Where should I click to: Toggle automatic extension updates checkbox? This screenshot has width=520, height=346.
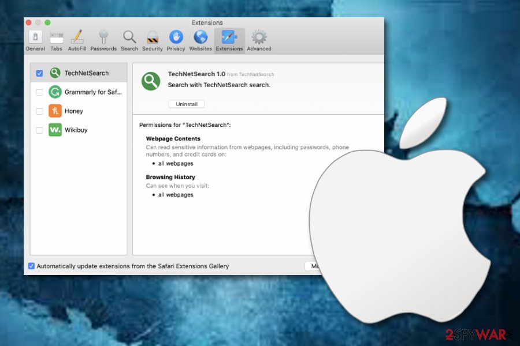32,266
